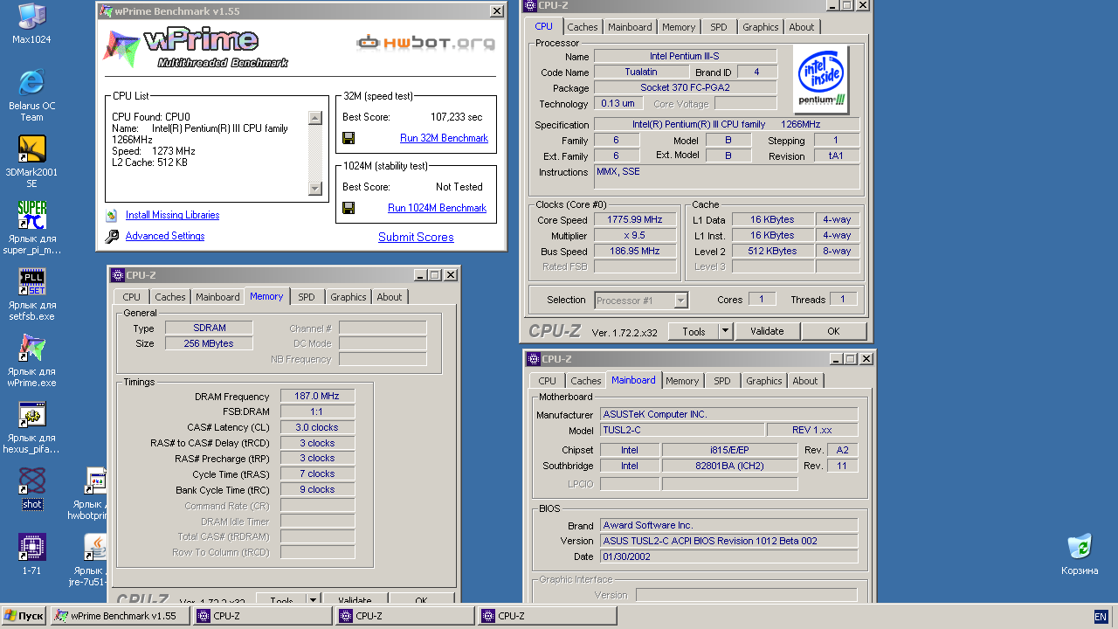The width and height of the screenshot is (1118, 629).
Task: Click the DRAM Frequency value 187.0 MHz
Action: point(318,397)
